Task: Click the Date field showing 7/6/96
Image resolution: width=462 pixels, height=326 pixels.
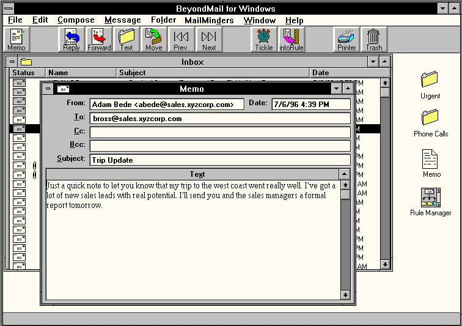Action: click(311, 105)
